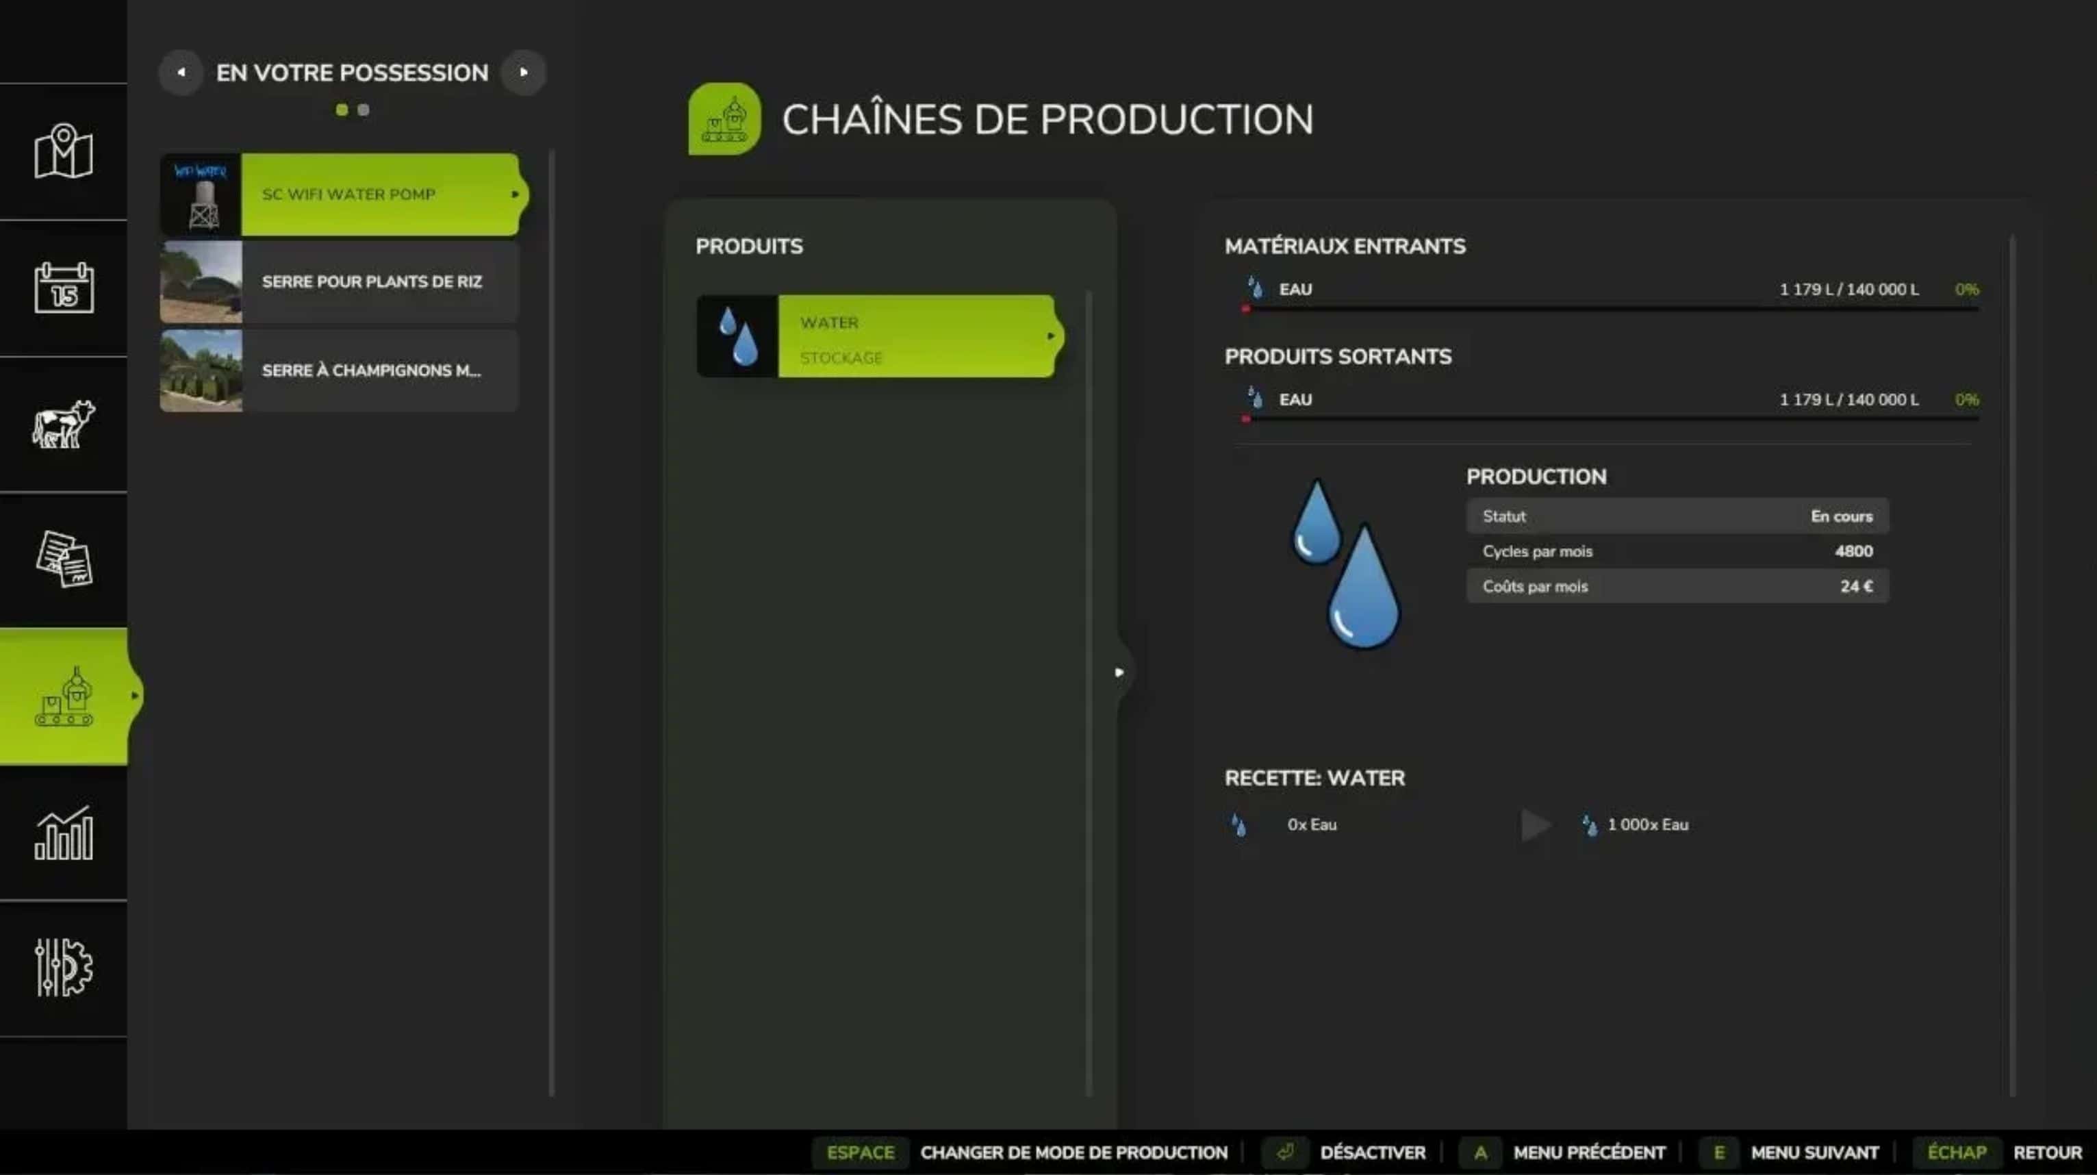2097x1175 pixels.
Task: Expand the panel arrow beside Produits list
Action: pos(1119,672)
